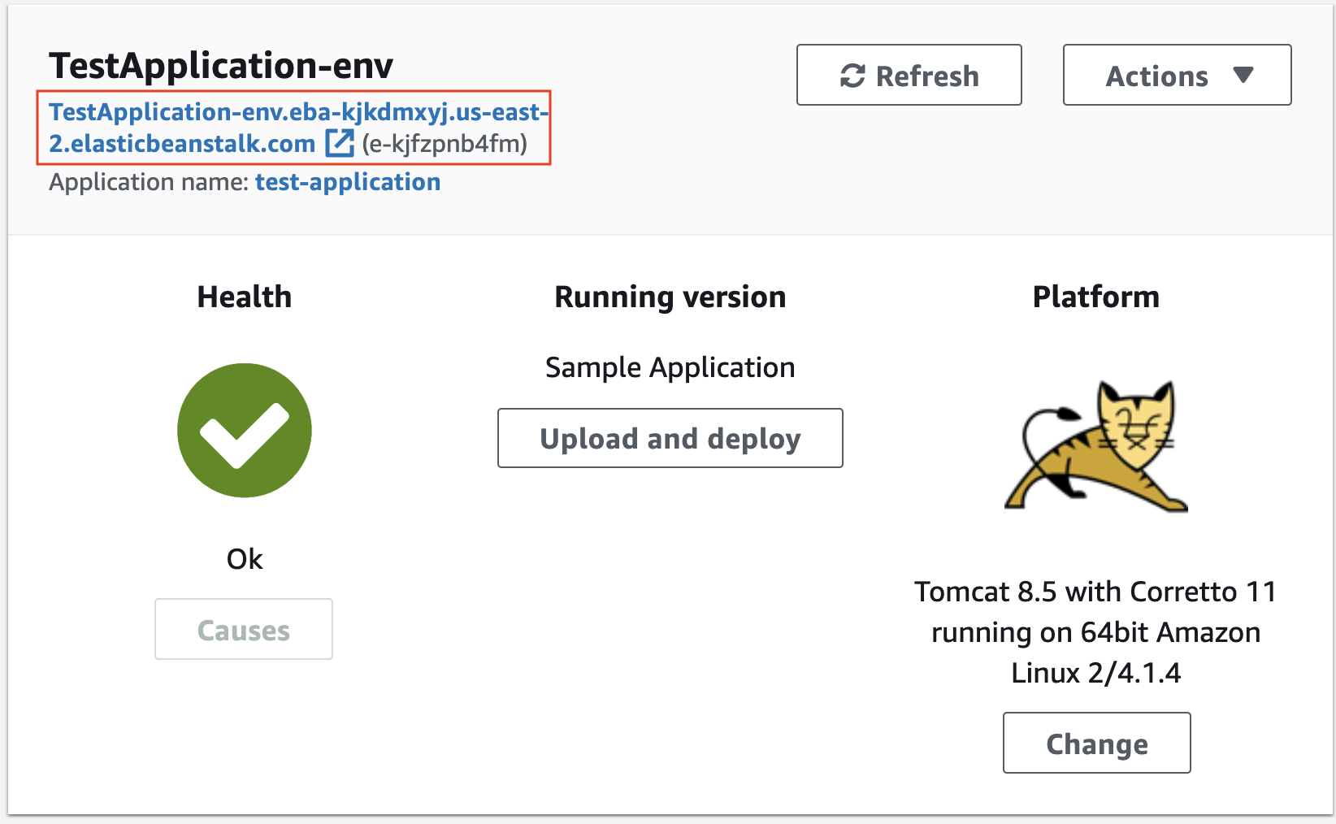Viewport: 1336px width, 824px height.
Task: Click the Refresh button label
Action: 927,76
